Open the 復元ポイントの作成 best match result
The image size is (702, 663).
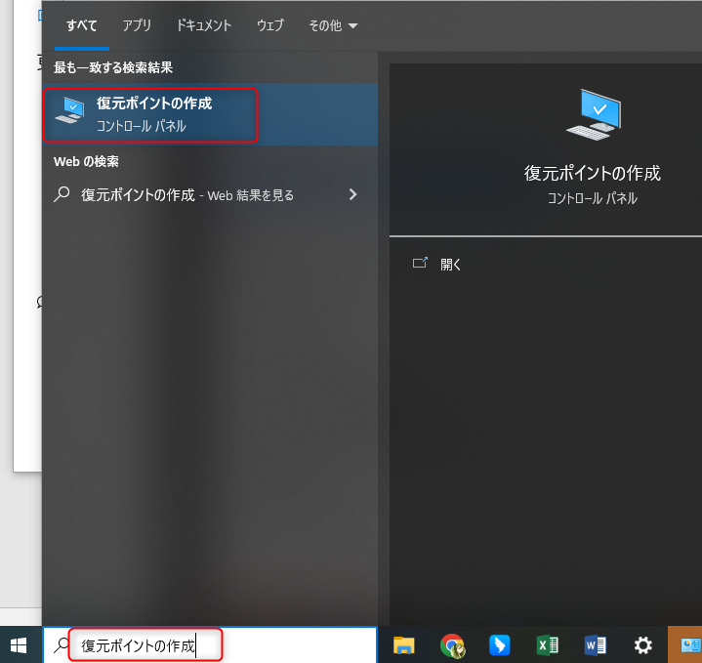[210, 114]
